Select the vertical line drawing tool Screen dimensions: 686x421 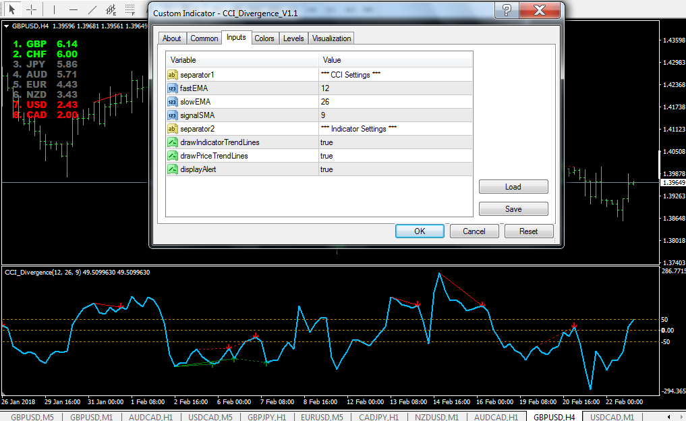(54, 9)
